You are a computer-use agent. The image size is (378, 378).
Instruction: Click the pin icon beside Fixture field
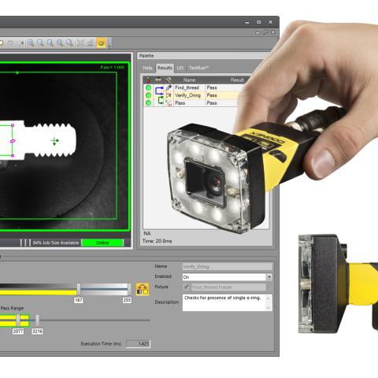pyautogui.click(x=186, y=287)
